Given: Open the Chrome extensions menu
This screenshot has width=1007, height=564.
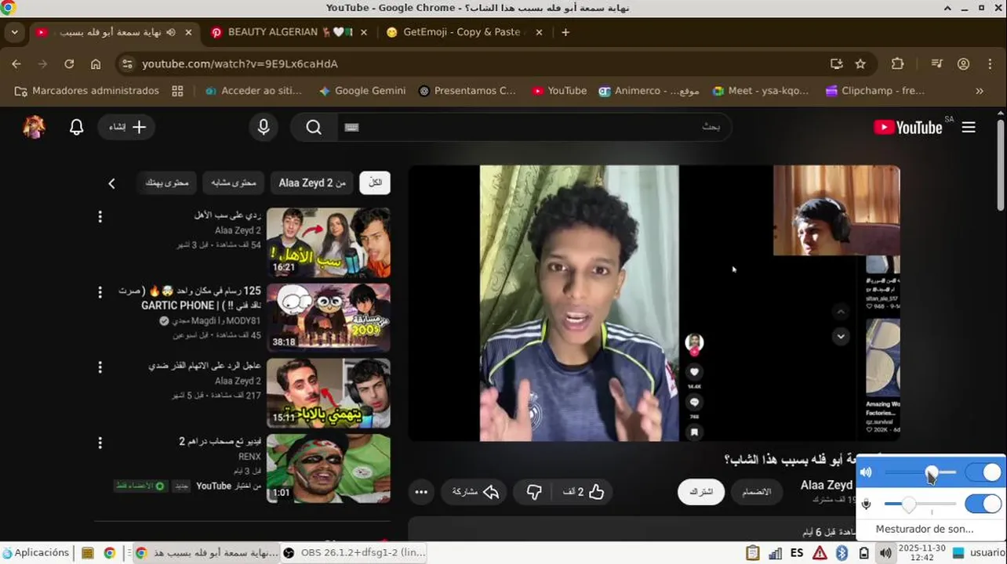Looking at the screenshot, I should pyautogui.click(x=897, y=64).
